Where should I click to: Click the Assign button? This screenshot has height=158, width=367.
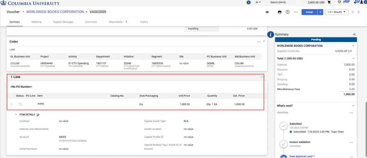tap(310, 12)
